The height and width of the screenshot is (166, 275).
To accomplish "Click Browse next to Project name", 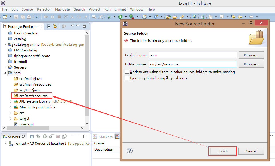I will [251, 55].
